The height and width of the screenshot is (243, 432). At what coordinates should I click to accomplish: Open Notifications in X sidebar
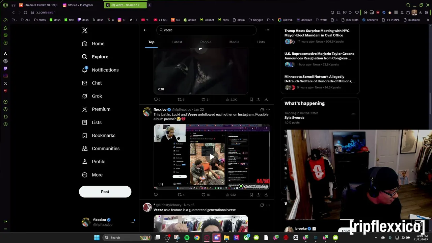click(x=100, y=70)
